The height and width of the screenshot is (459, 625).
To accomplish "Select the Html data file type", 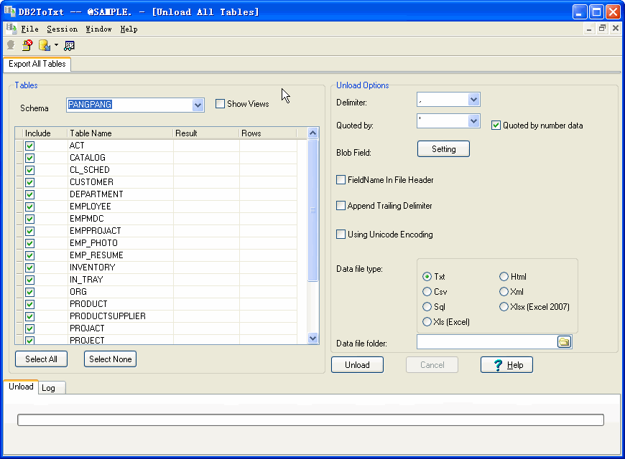I will [504, 277].
